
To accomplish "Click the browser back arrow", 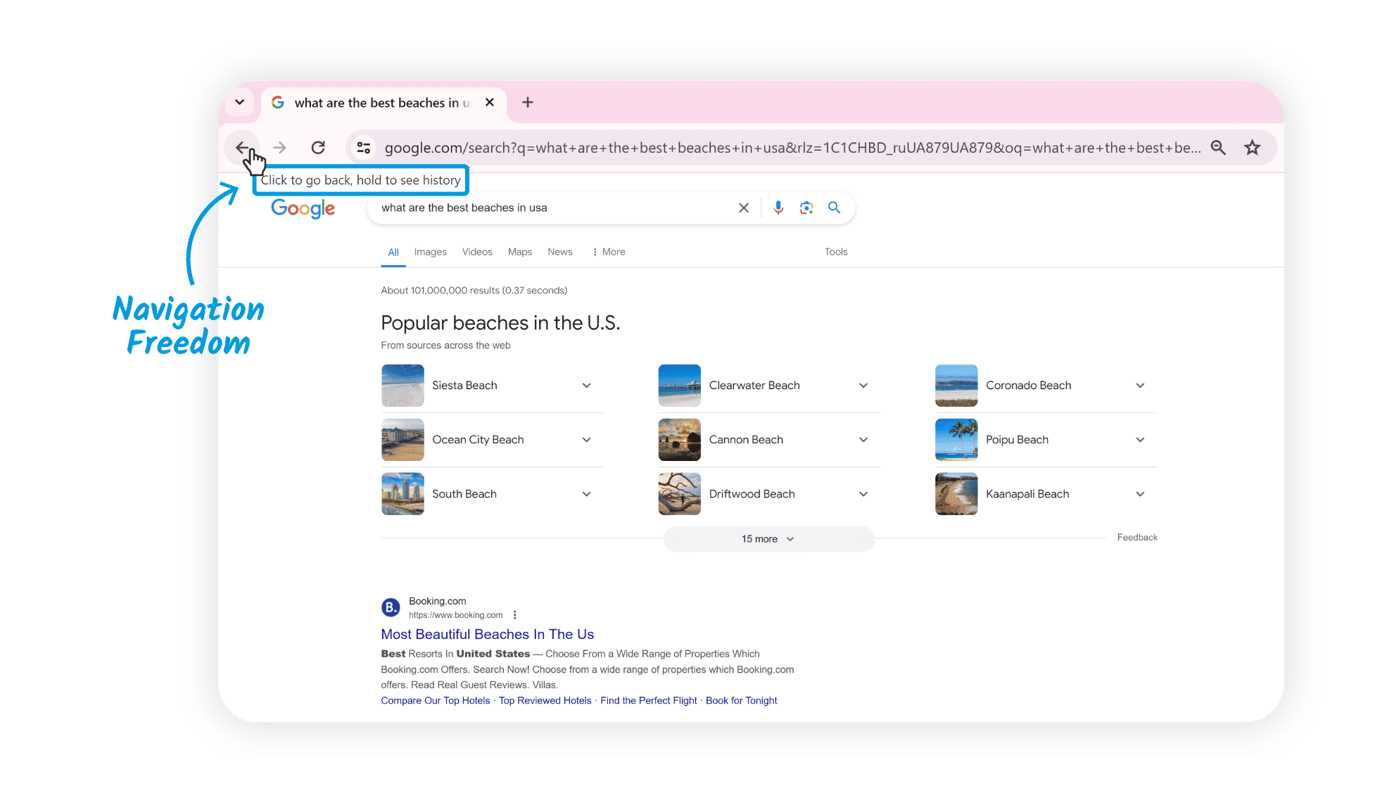I will coord(243,147).
